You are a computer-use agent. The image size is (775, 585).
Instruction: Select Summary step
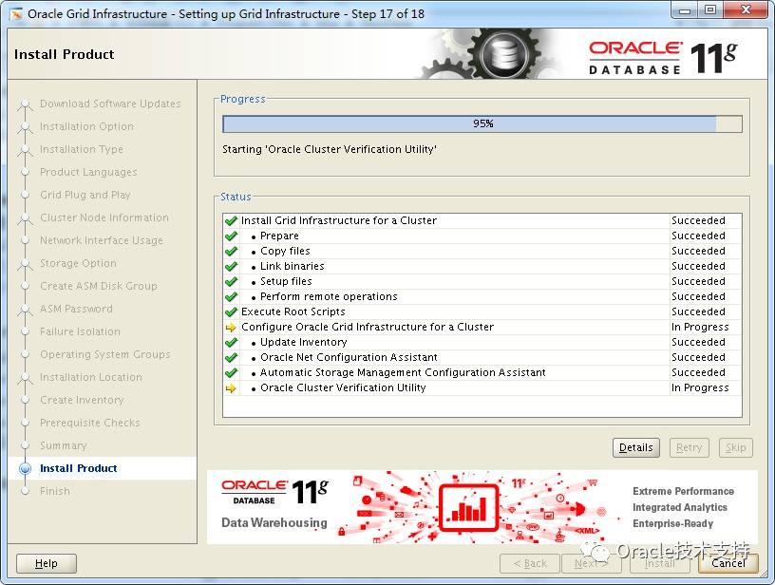pyautogui.click(x=64, y=445)
